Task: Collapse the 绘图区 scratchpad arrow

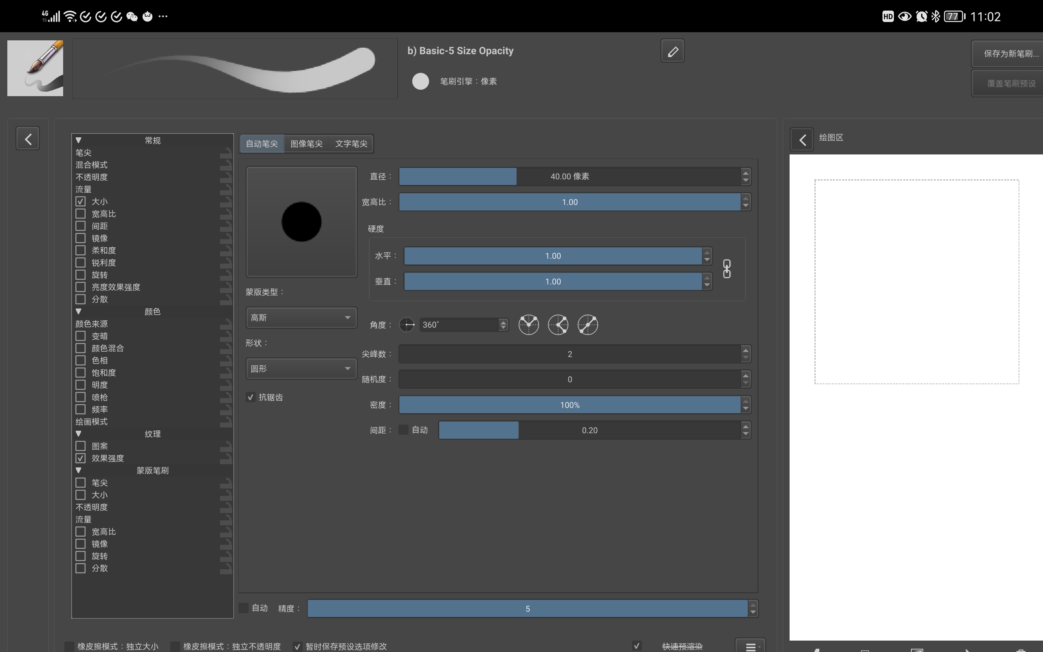Action: point(802,140)
